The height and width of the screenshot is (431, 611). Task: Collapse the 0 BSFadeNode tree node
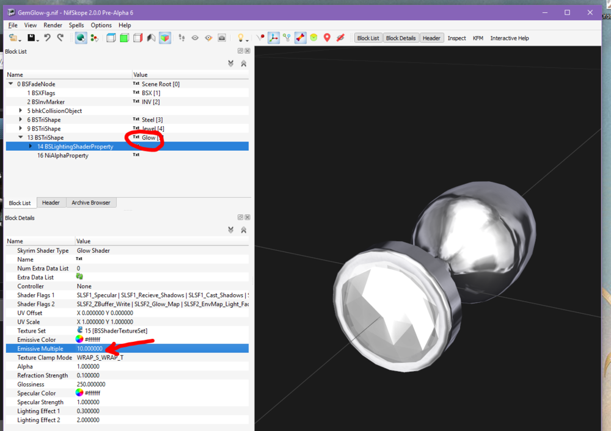(11, 84)
